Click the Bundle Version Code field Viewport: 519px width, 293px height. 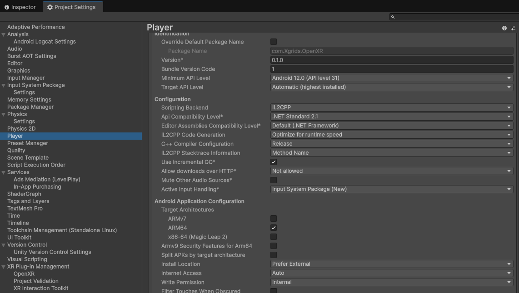[x=392, y=69]
